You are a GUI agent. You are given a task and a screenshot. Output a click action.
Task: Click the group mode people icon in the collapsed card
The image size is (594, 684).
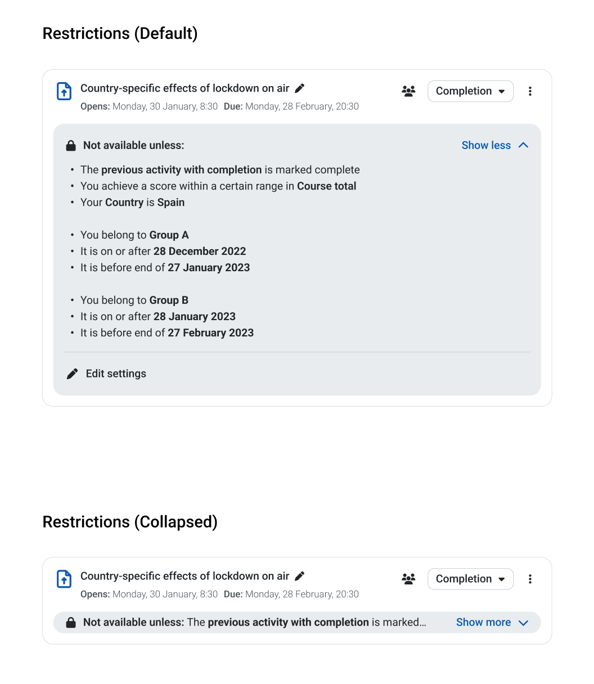409,579
